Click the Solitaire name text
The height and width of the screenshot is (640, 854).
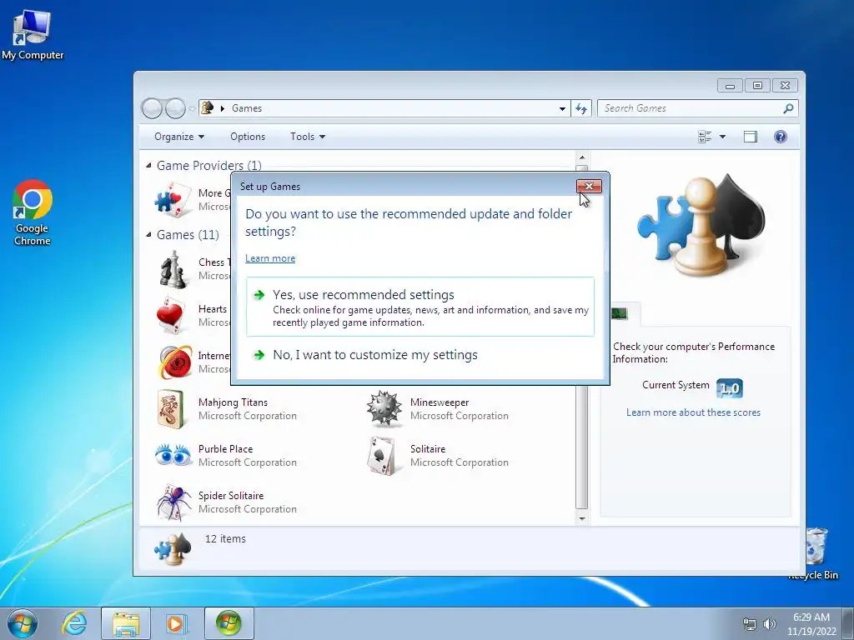[x=428, y=449]
